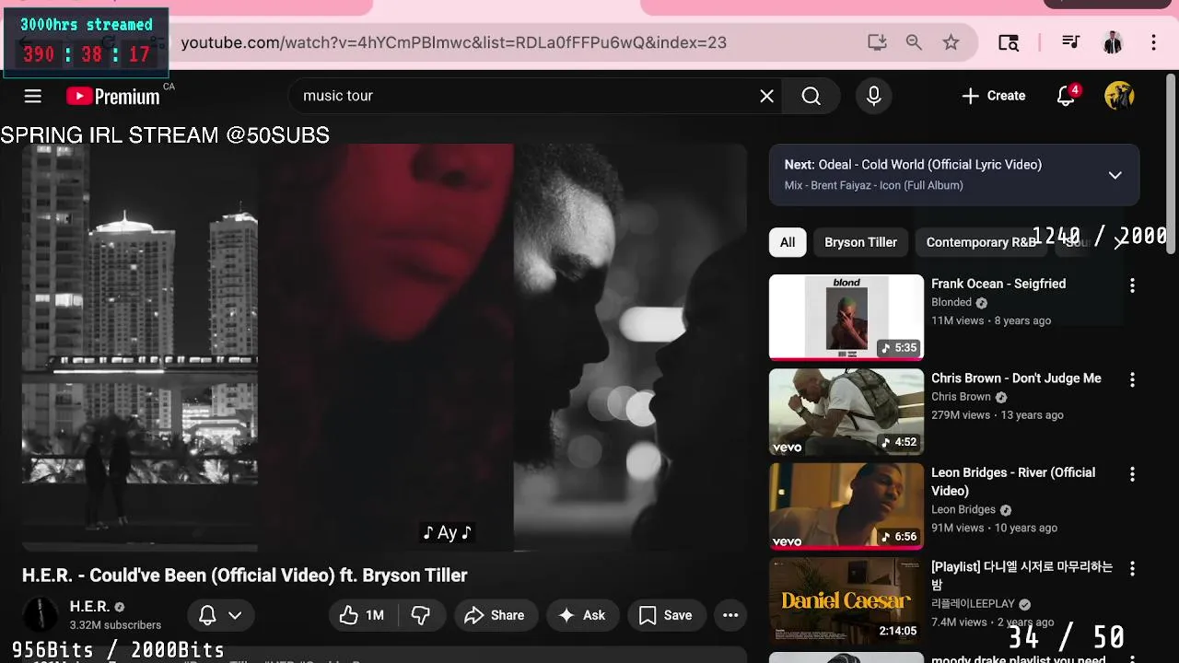Open Leon Bridges - River thumbnail
The height and width of the screenshot is (663, 1179).
pos(846,506)
